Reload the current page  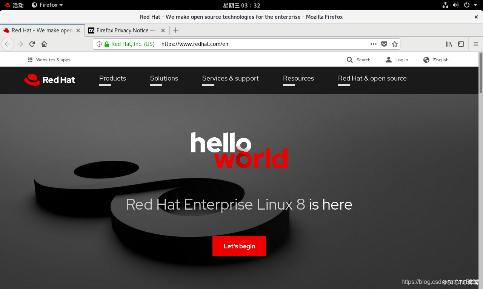[32, 44]
